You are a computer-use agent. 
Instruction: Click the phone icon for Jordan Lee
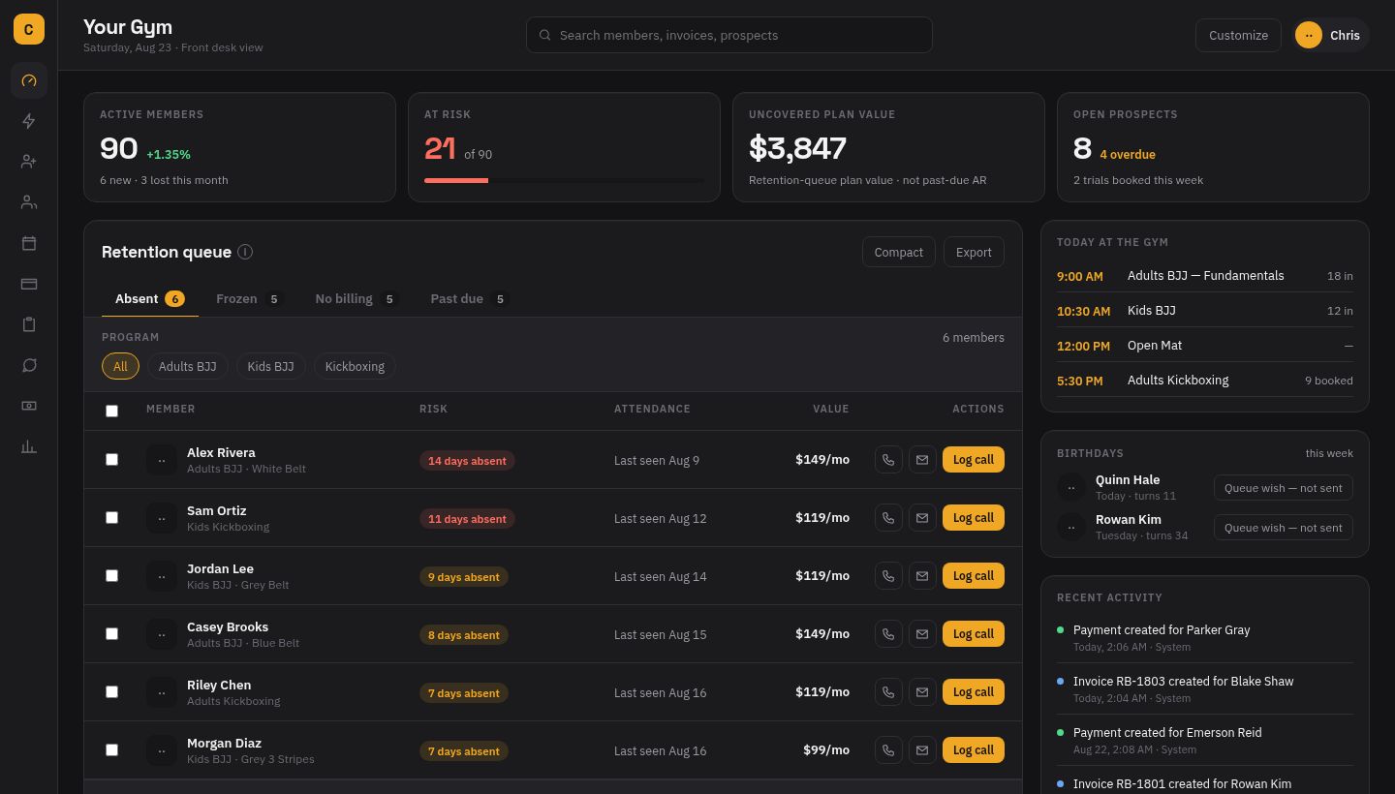888,576
